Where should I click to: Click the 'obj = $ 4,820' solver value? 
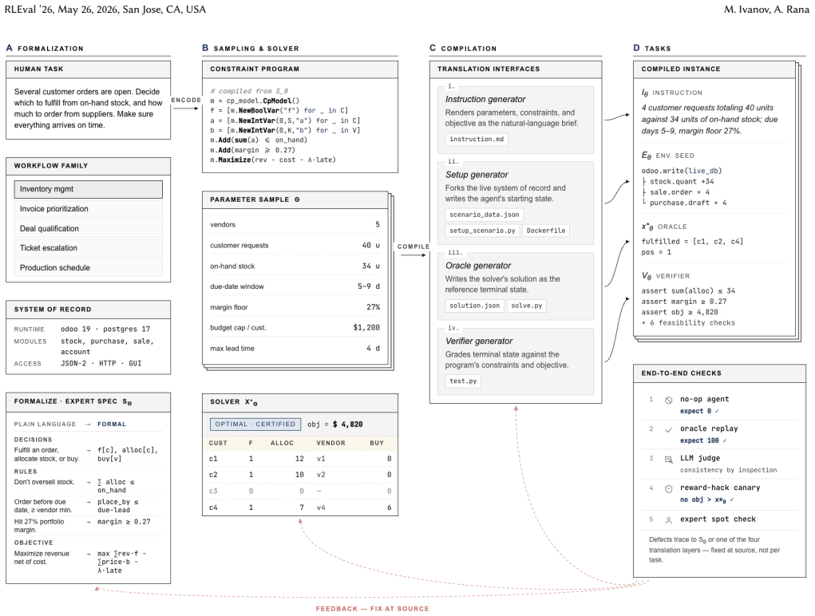pos(334,424)
